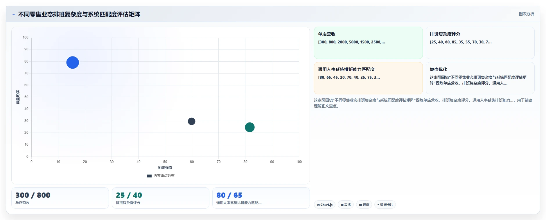Click the 300 / 800 单店营收 stat tile
The image size is (546, 220).
coord(60,198)
